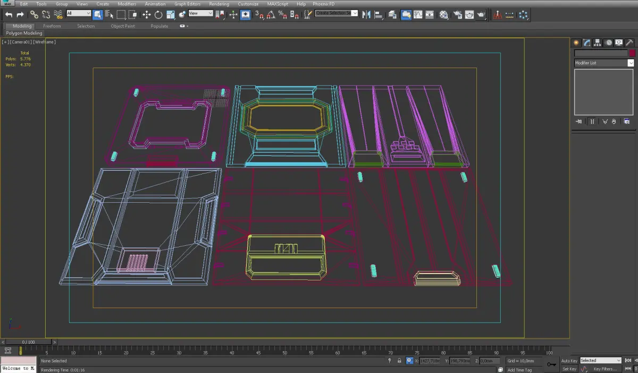Click the Set Key button
Image resolution: width=638 pixels, height=373 pixels.
tap(569, 369)
